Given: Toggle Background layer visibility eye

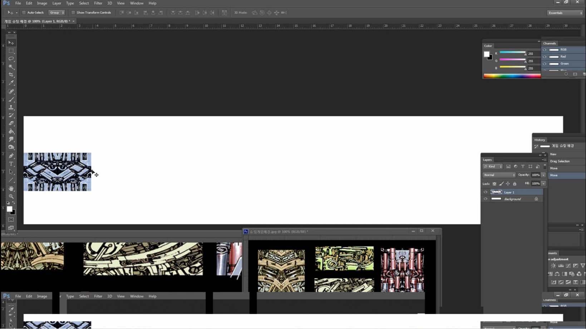Looking at the screenshot, I should [x=485, y=199].
